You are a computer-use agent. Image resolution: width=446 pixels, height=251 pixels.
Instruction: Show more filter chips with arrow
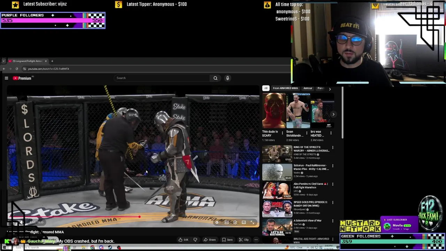click(x=330, y=89)
